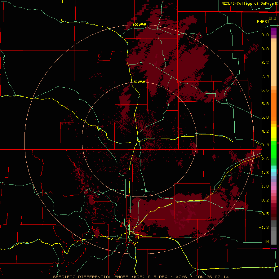
Task: Click the 9.8 scale value
Action: coord(265,35)
